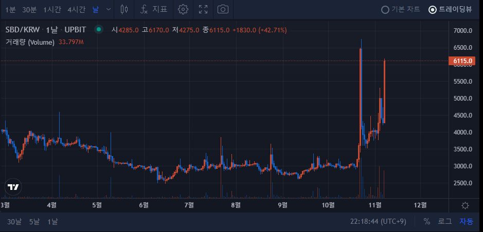The height and width of the screenshot is (232, 483).
Task: Take a chart snapshot with camera
Action: tap(223, 9)
